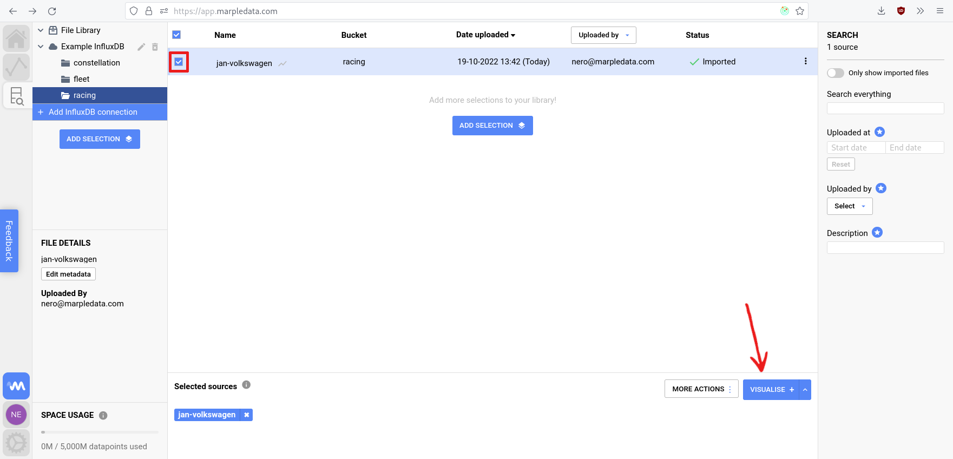Open the Feedback side tab
Image resolution: width=953 pixels, height=459 pixels.
coord(9,241)
